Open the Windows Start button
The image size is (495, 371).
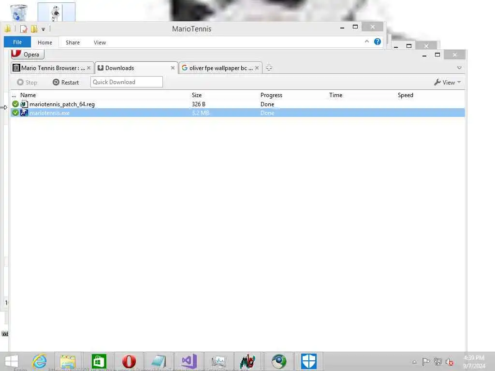12,361
